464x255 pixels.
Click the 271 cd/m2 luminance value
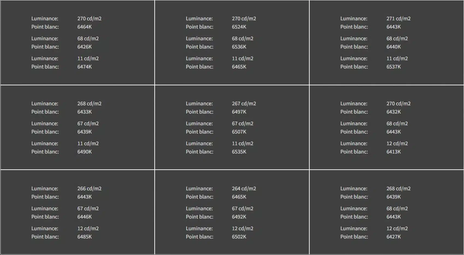click(x=398, y=19)
